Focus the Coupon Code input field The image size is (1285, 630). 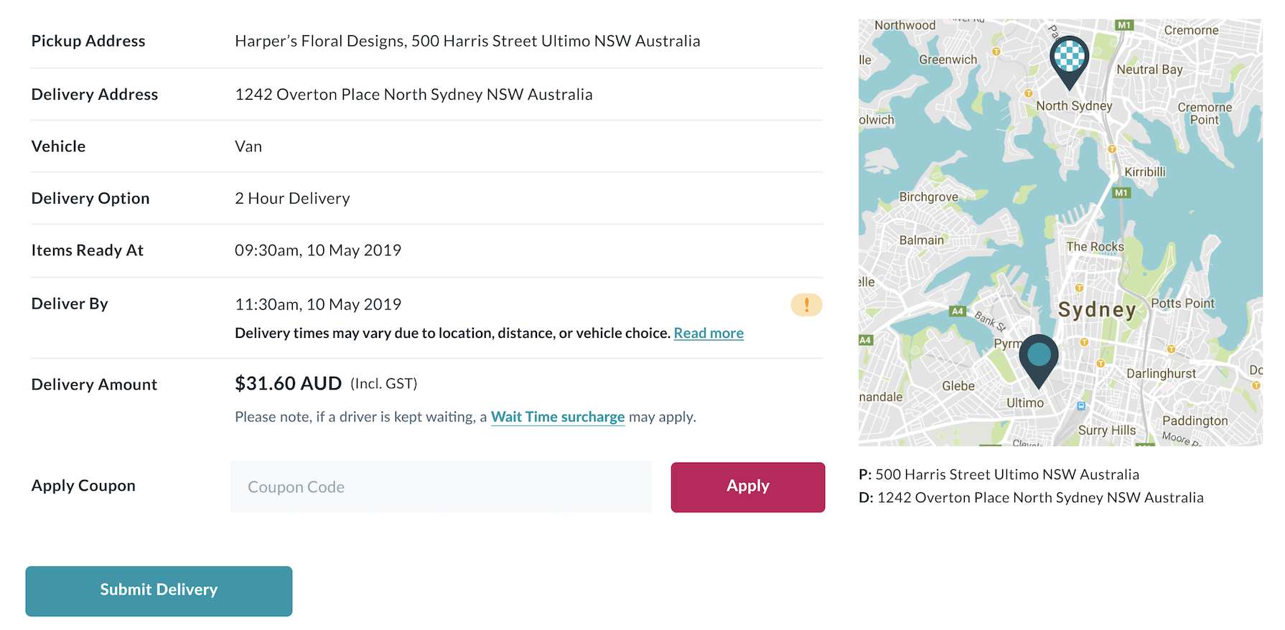point(441,487)
